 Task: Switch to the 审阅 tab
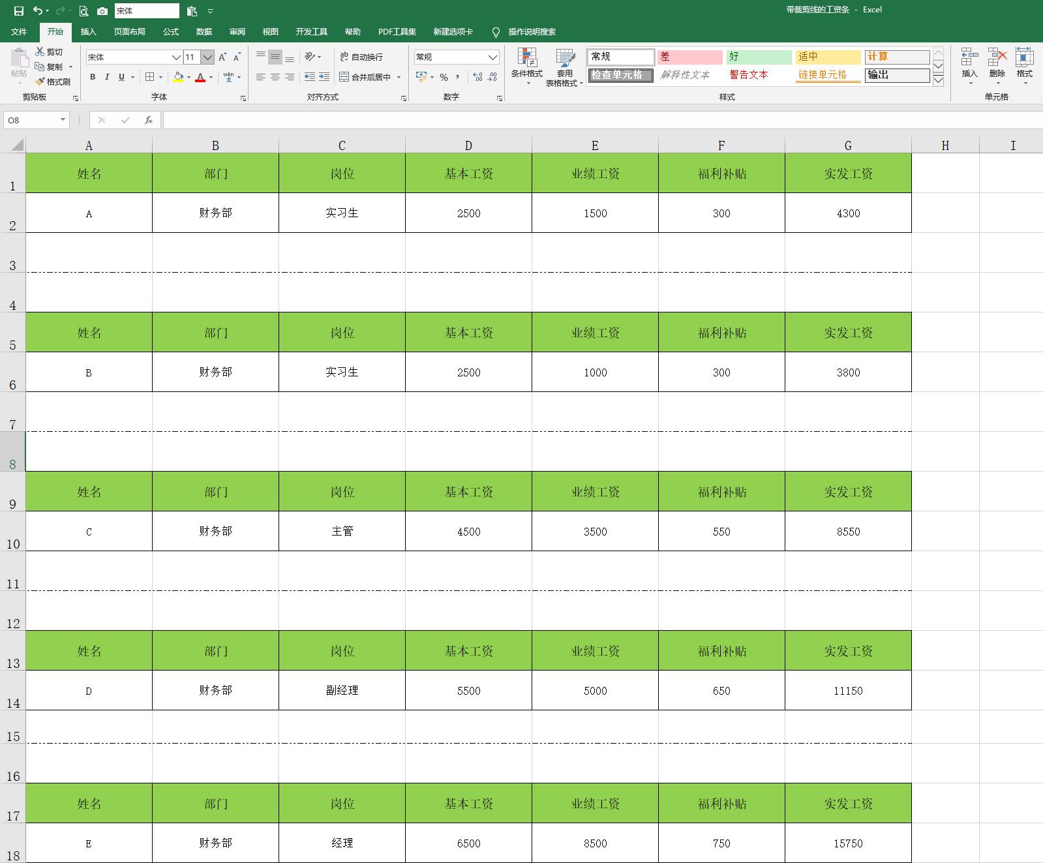(x=237, y=32)
